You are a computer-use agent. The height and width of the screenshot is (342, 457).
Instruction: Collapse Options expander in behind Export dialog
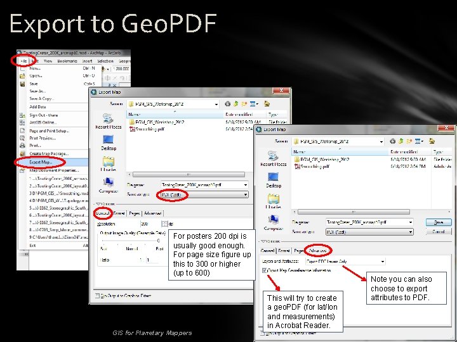tap(98, 204)
